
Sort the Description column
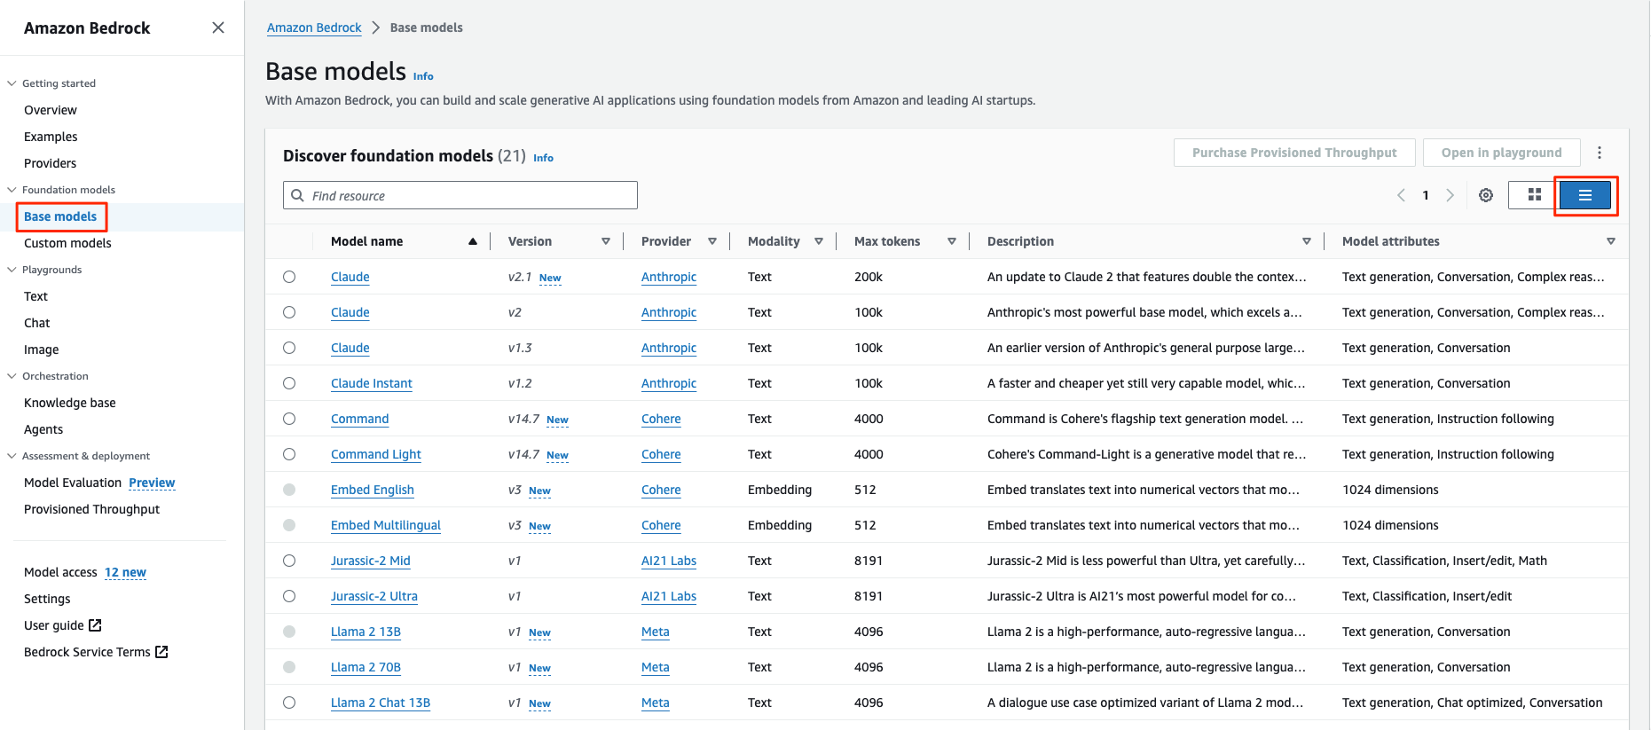(1307, 241)
